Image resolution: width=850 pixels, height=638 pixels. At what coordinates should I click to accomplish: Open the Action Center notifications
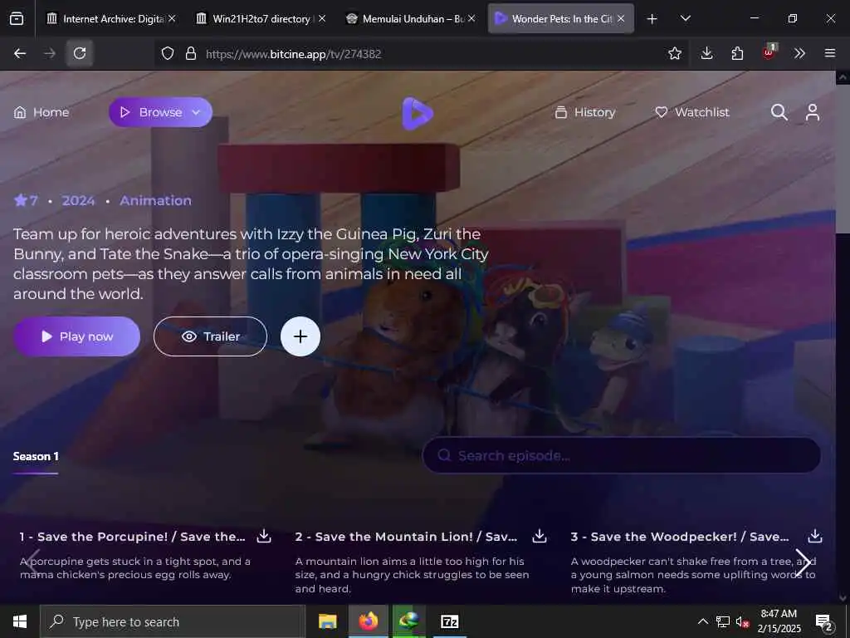[824, 621]
